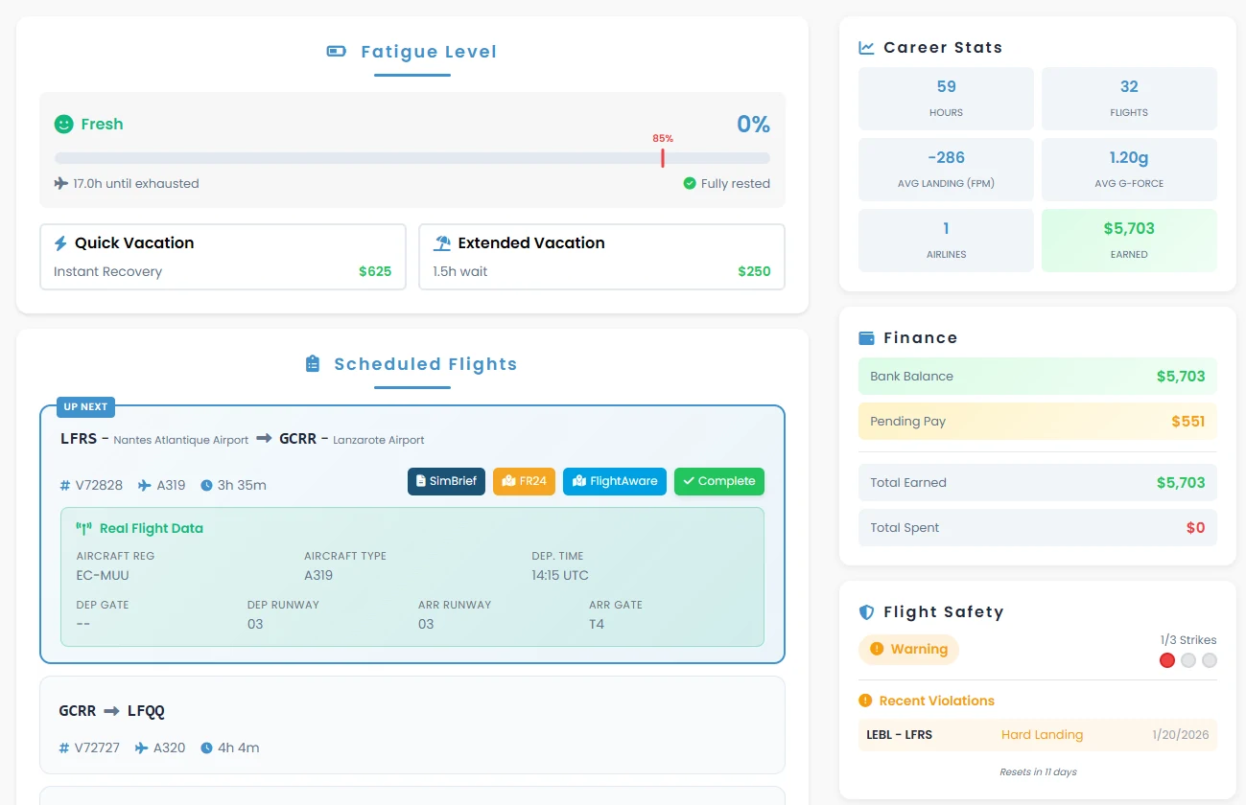Mark flight V72828 as Complete
Viewport: 1246px width, 805px height.
[x=719, y=481]
